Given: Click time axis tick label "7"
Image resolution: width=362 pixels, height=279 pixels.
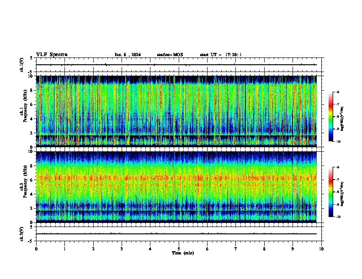Looking at the screenshot, I should point(236,249).
